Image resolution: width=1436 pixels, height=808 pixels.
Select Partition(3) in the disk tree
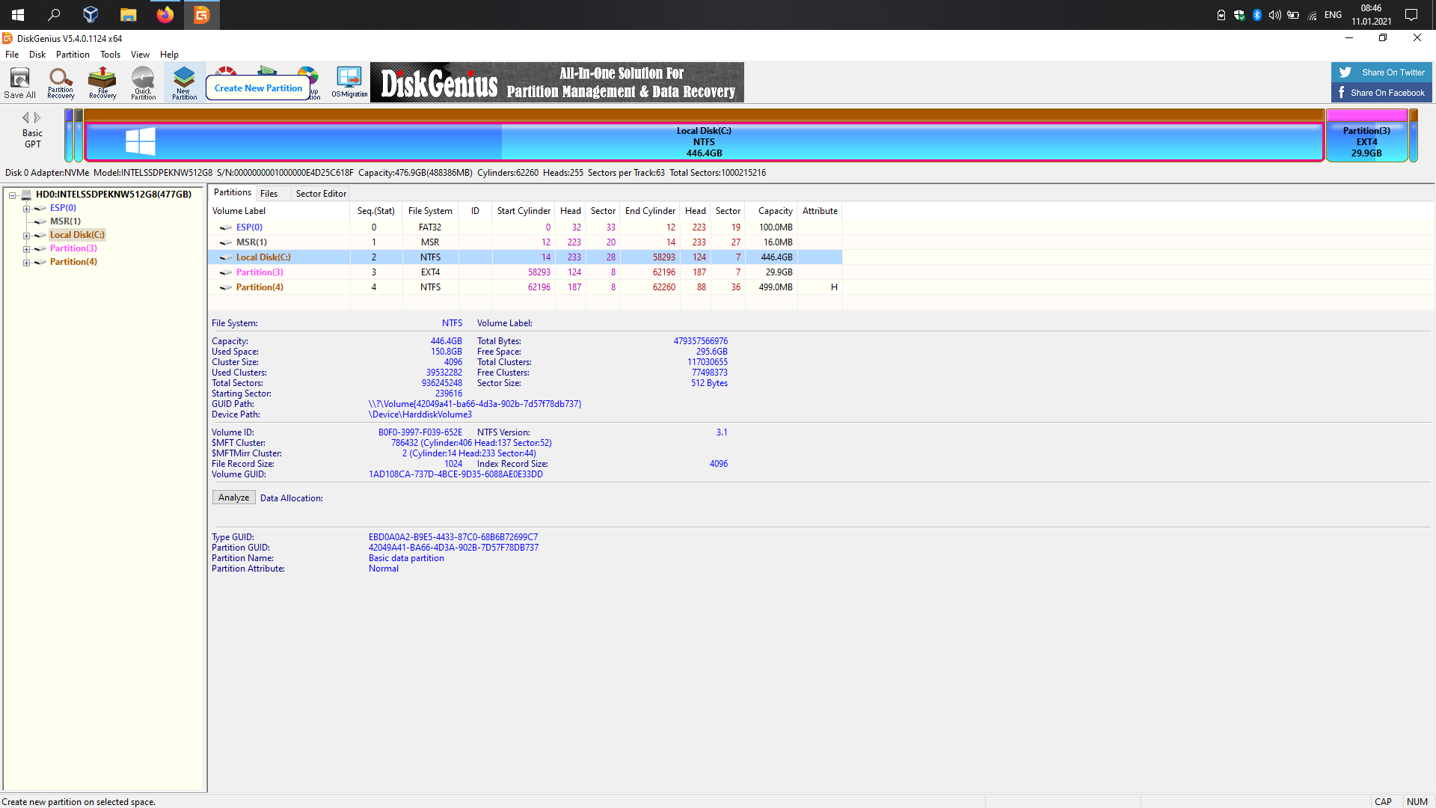73,248
